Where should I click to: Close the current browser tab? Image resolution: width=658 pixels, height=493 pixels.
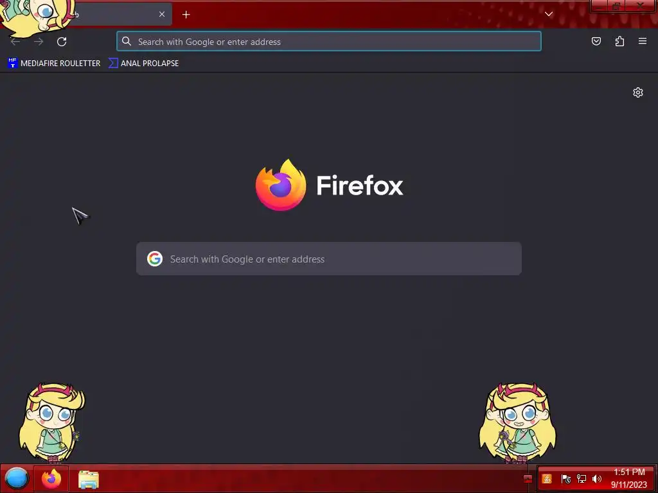161,14
